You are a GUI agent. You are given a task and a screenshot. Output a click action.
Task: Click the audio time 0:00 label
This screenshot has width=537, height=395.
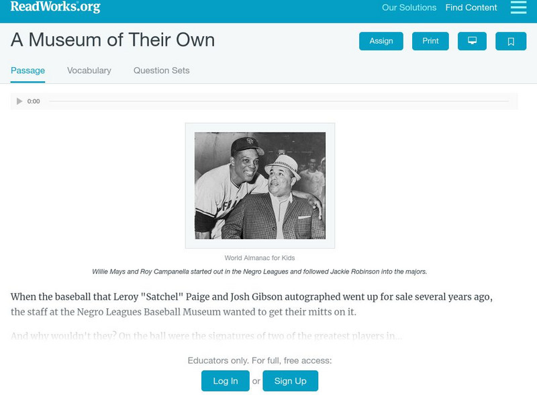(x=34, y=101)
